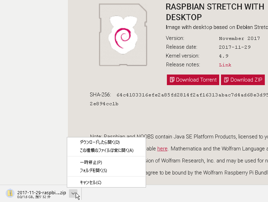Click the 2017-11-29-raspbi....zip download item
This screenshot has width=268, height=202.
(x=41, y=193)
